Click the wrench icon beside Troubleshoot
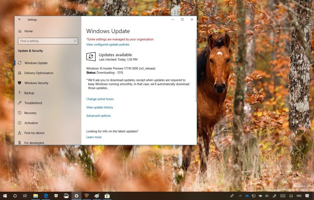314x200 pixels. [x=20, y=103]
